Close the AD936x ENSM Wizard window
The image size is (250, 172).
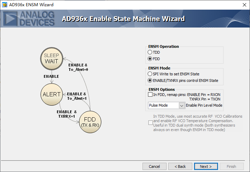[x=245, y=5]
